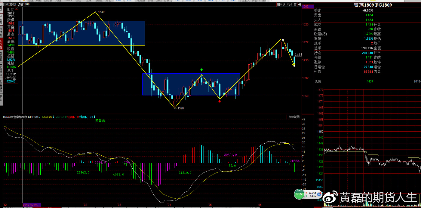Click the 持仓 value 241240
Viewport: 421px width, 208px height.
(367, 53)
